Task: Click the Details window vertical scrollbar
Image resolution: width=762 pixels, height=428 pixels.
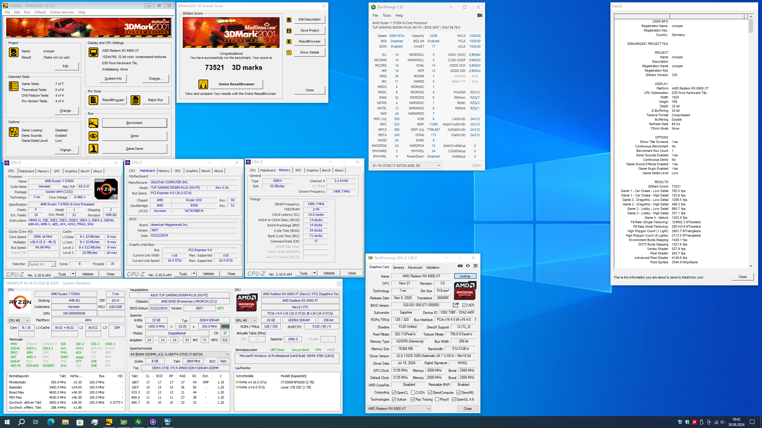Action: (x=751, y=142)
